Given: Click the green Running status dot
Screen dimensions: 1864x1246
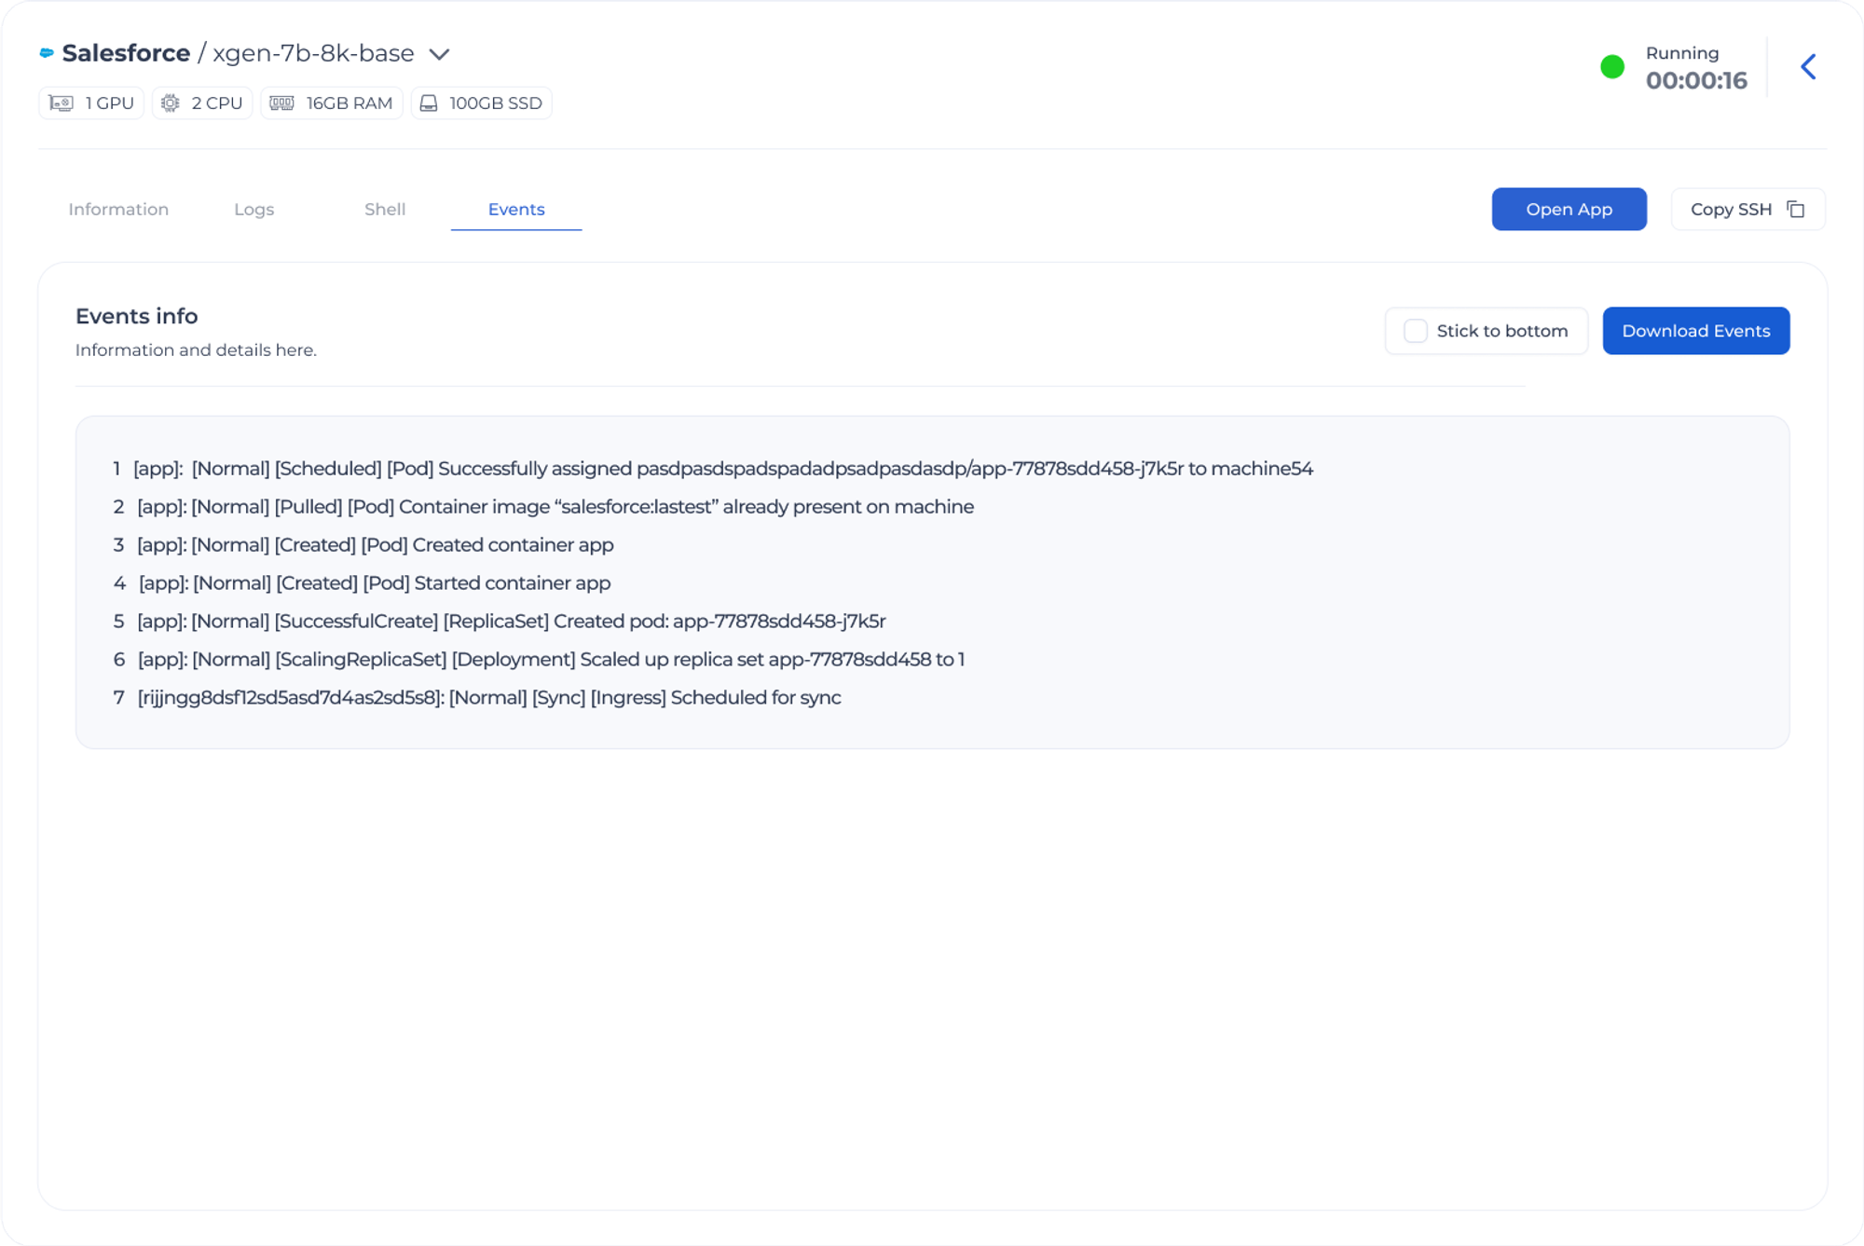Looking at the screenshot, I should pos(1612,67).
